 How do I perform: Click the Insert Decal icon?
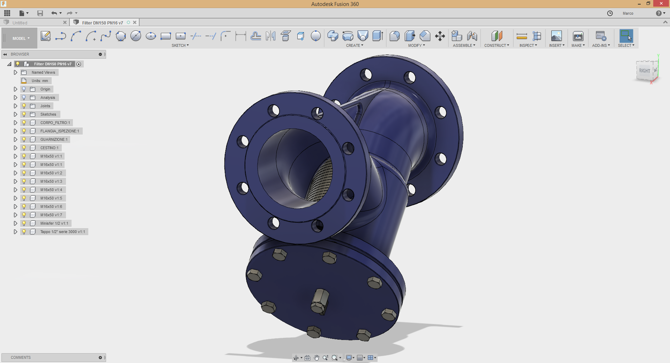pyautogui.click(x=557, y=36)
